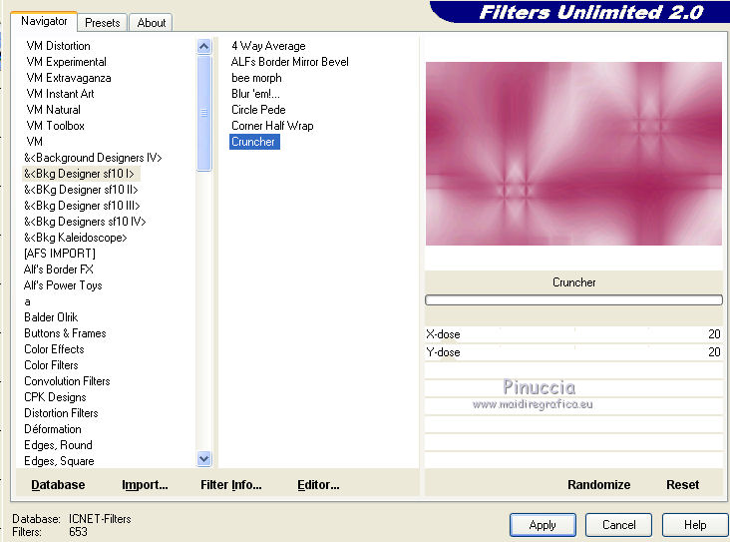The width and height of the screenshot is (730, 542).
Task: Click the category list scroll down arrow
Action: pyautogui.click(x=203, y=459)
